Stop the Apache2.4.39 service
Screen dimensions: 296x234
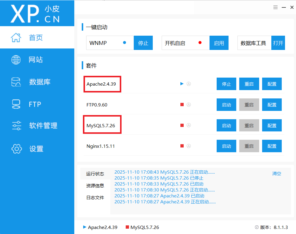(x=226, y=84)
